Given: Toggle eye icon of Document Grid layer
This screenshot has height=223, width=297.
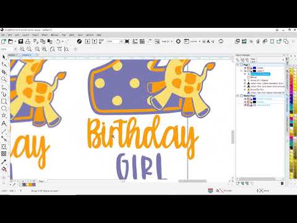Looking at the screenshot, I should (245, 105).
